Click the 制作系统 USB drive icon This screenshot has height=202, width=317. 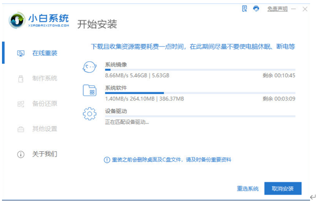[x=21, y=79]
